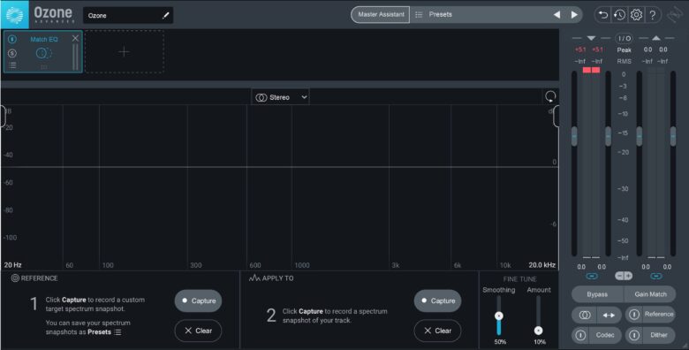Click the stereo/mono circles icon button
This screenshot has width=689, height=350.
pos(585,315)
